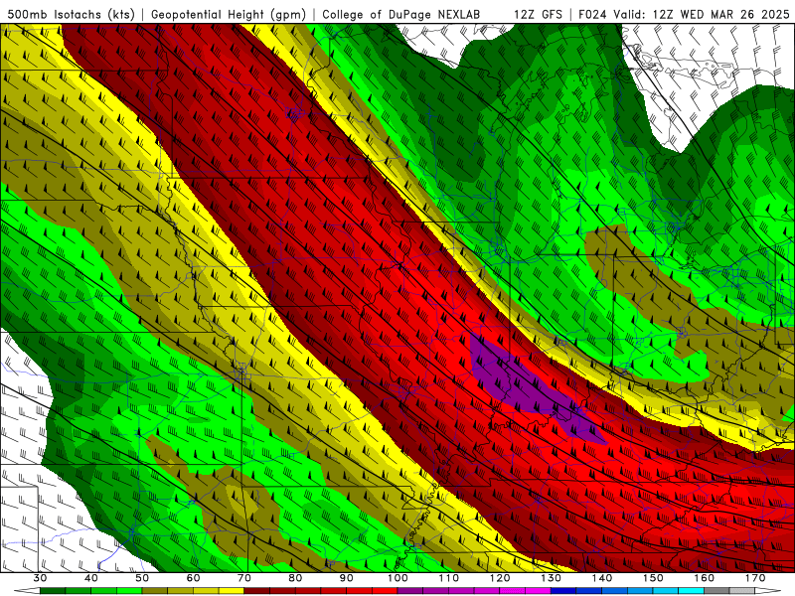Click the 160 label on the color scale

(705, 578)
